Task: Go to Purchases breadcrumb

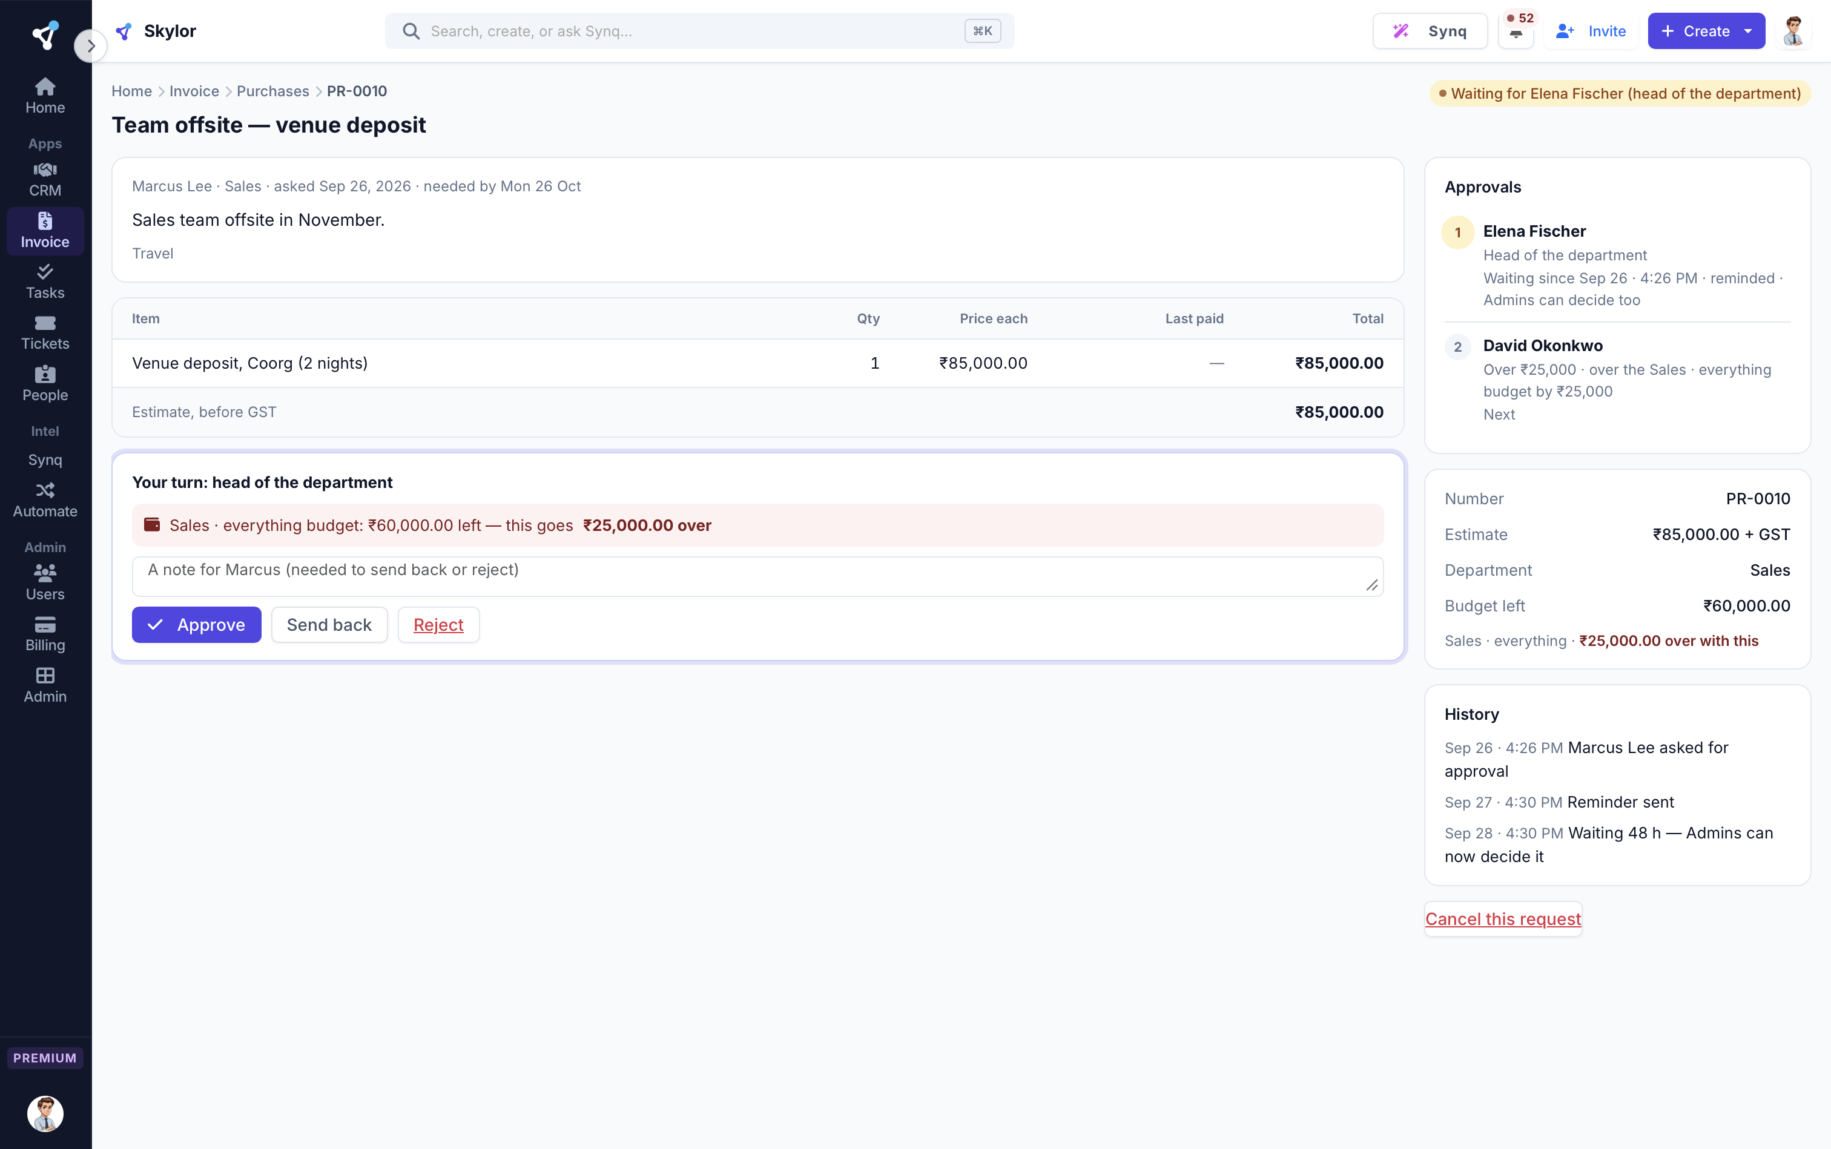Action: 273,91
